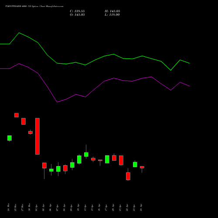Select the 25 Mar date label
The height and width of the screenshot is (218, 218).
[x=15, y=207]
